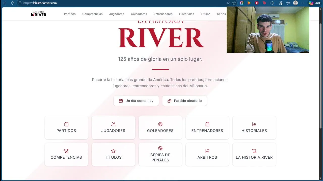Open the favorites list icon
The image size is (323, 181).
(288, 3)
